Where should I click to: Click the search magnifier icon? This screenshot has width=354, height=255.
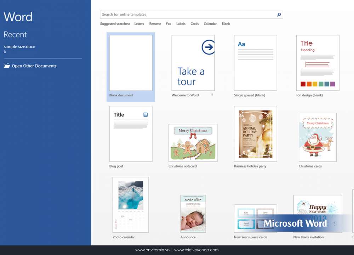click(279, 15)
